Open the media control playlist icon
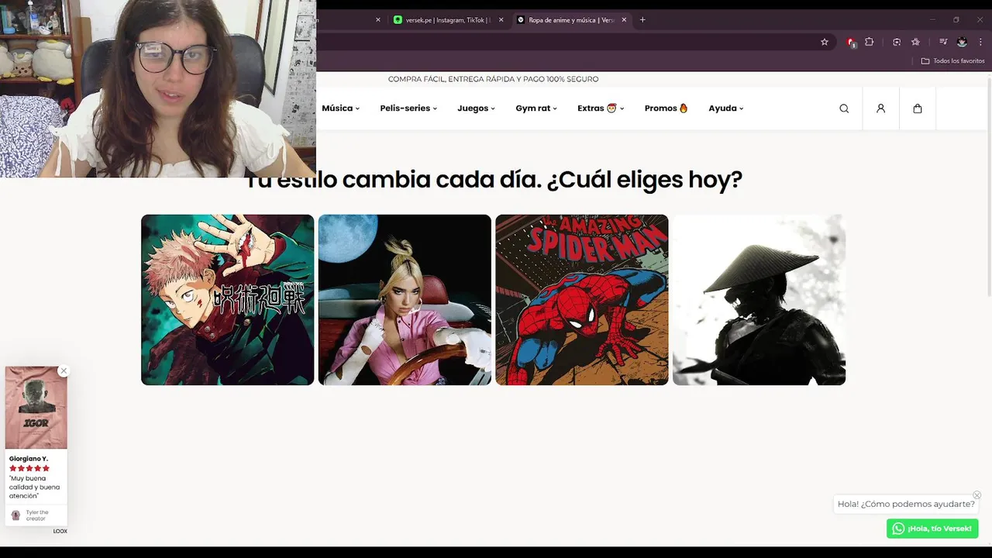The height and width of the screenshot is (558, 992). [x=943, y=42]
